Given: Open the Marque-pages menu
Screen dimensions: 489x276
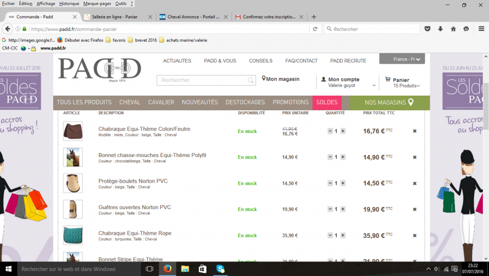Looking at the screenshot, I should click(97, 3).
